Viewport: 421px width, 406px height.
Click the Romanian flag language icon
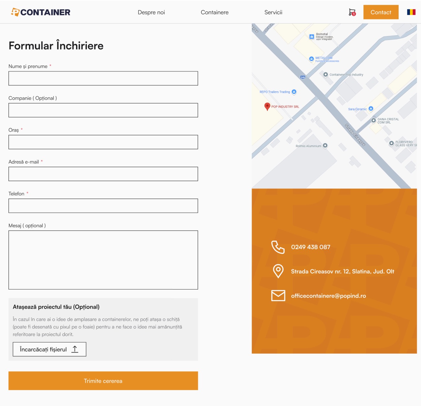point(411,12)
